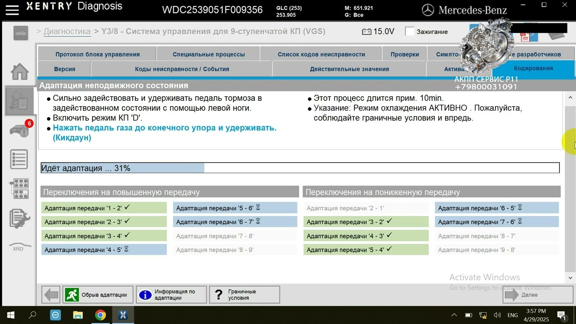Select 'Адаптация передачи 8 - 9' item
576x324 pixels.
235,250
